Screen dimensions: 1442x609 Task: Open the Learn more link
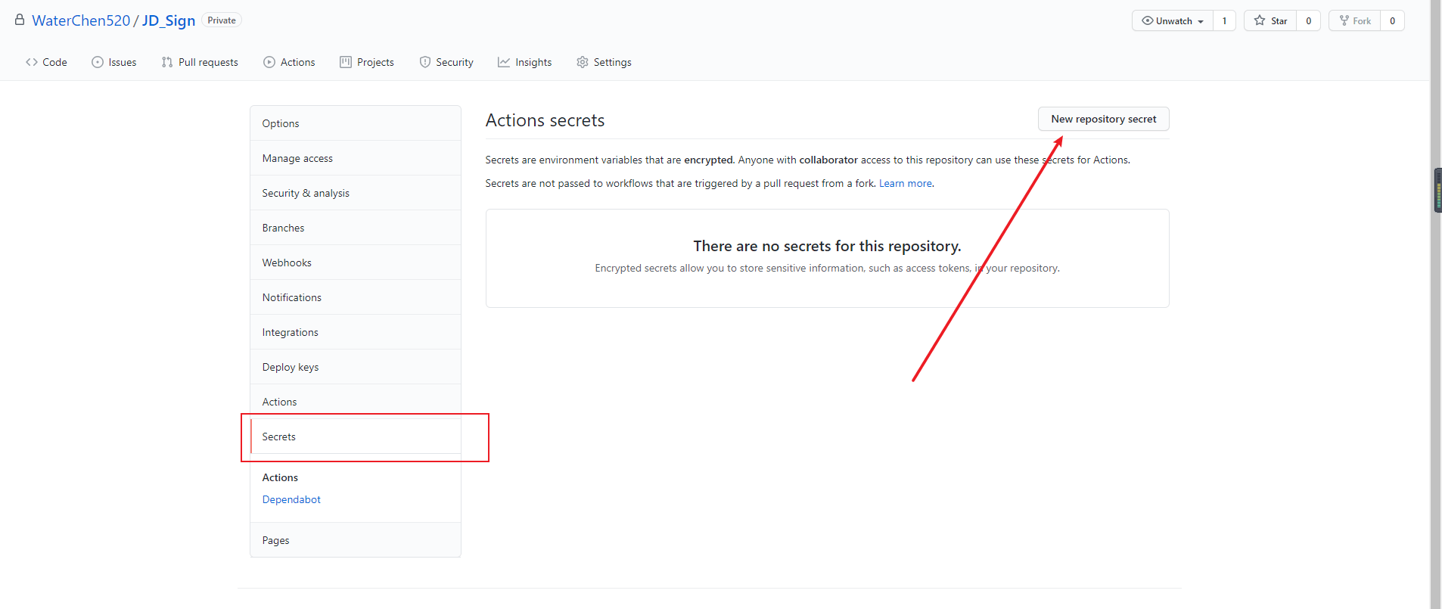pos(905,183)
